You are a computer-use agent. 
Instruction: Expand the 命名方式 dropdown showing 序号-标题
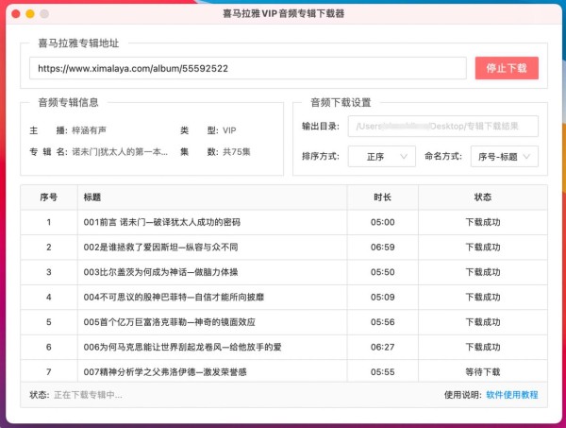point(504,156)
